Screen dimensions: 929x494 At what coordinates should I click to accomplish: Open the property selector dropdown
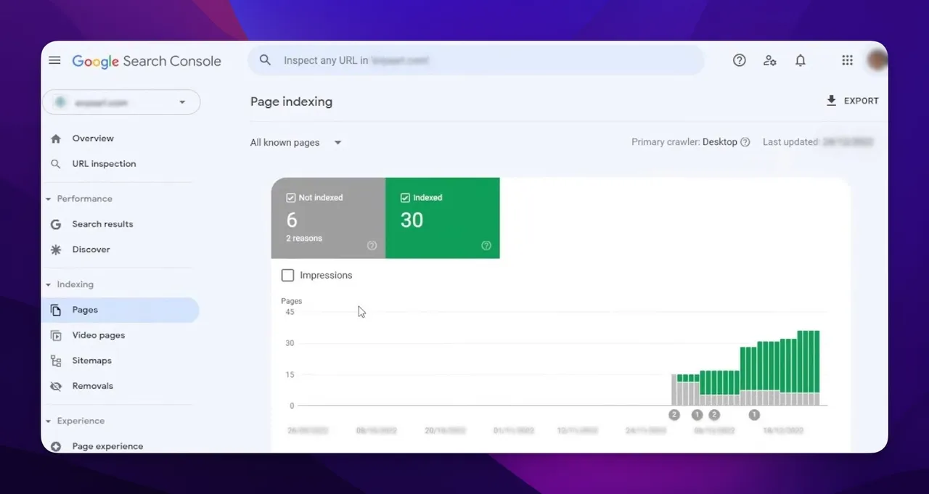[x=121, y=102]
